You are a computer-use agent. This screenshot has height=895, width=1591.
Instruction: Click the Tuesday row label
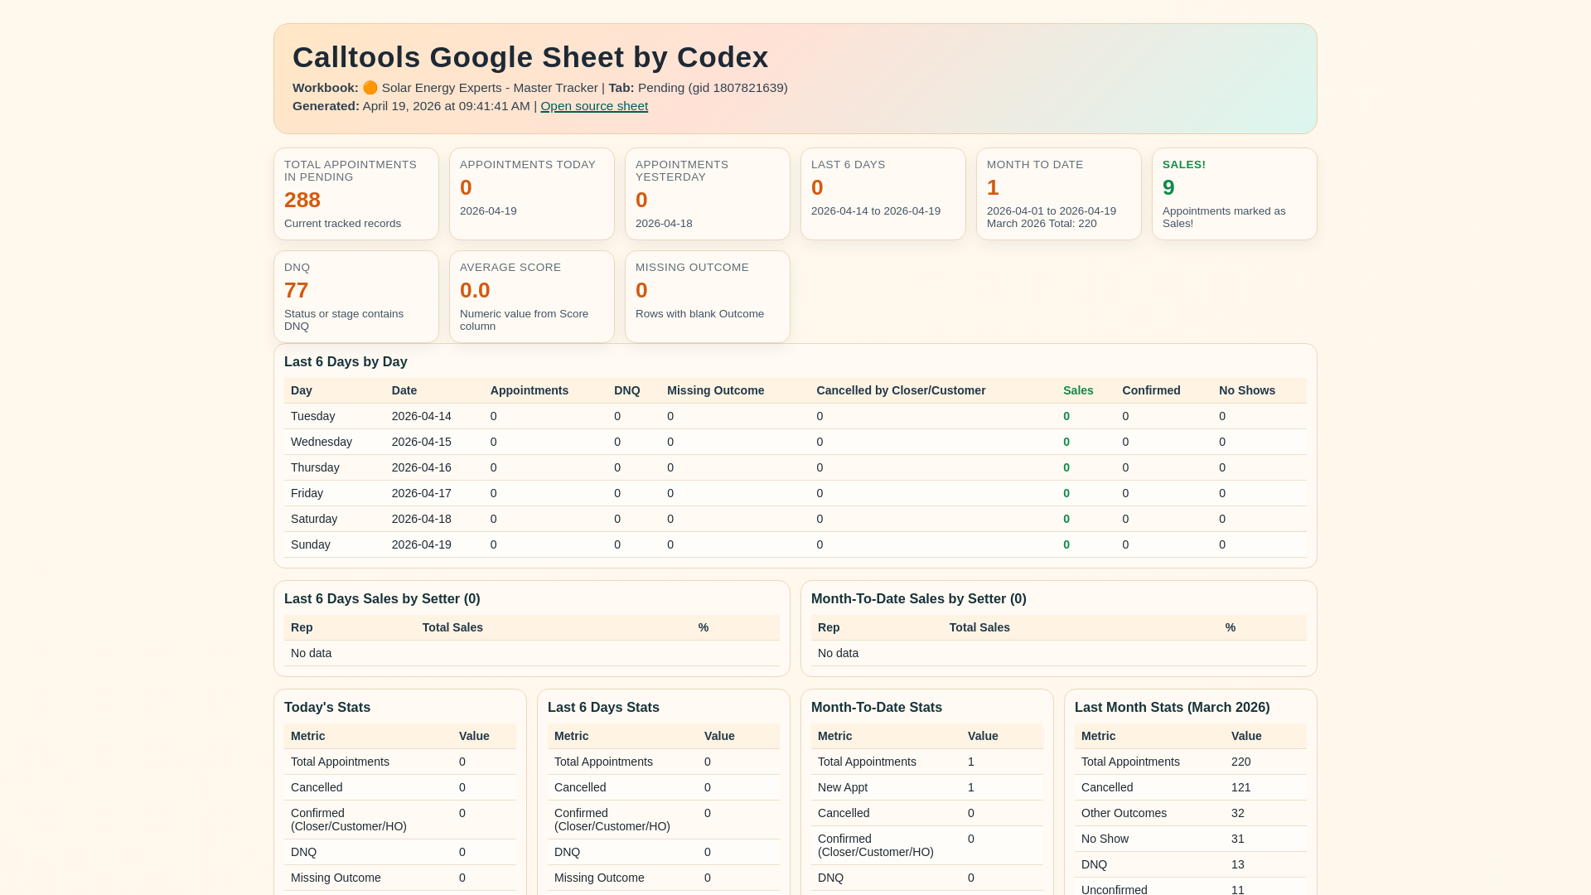[x=313, y=416]
